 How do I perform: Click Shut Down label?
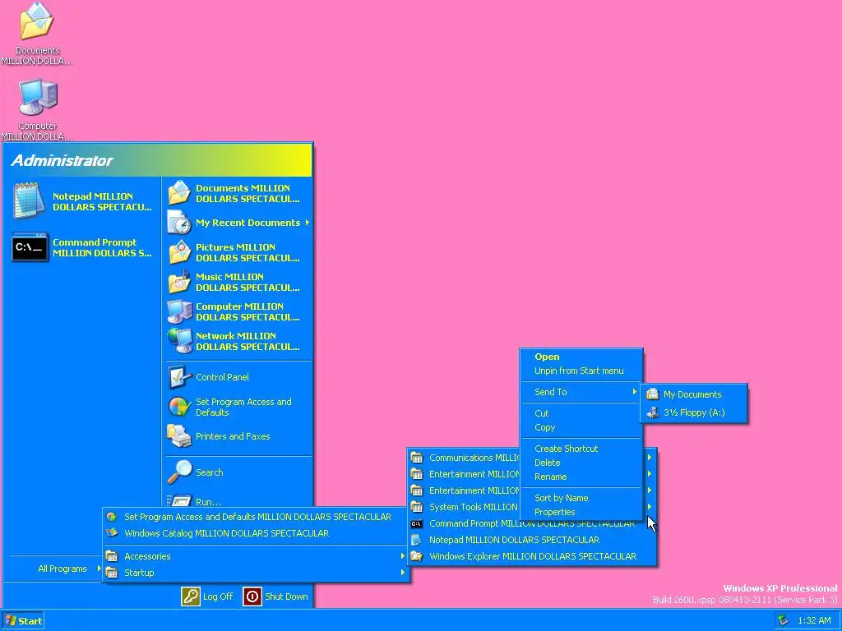click(286, 596)
